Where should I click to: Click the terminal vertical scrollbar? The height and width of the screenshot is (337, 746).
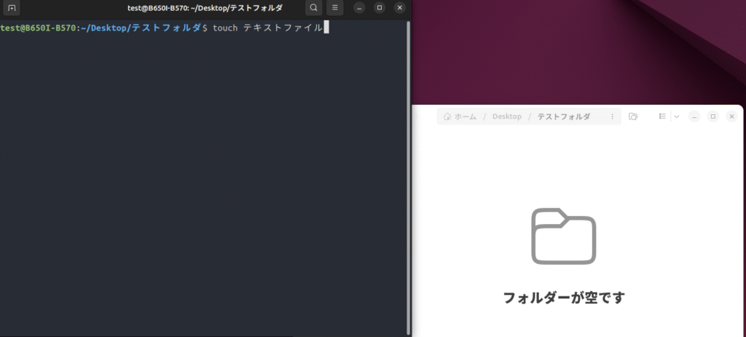pos(409,178)
